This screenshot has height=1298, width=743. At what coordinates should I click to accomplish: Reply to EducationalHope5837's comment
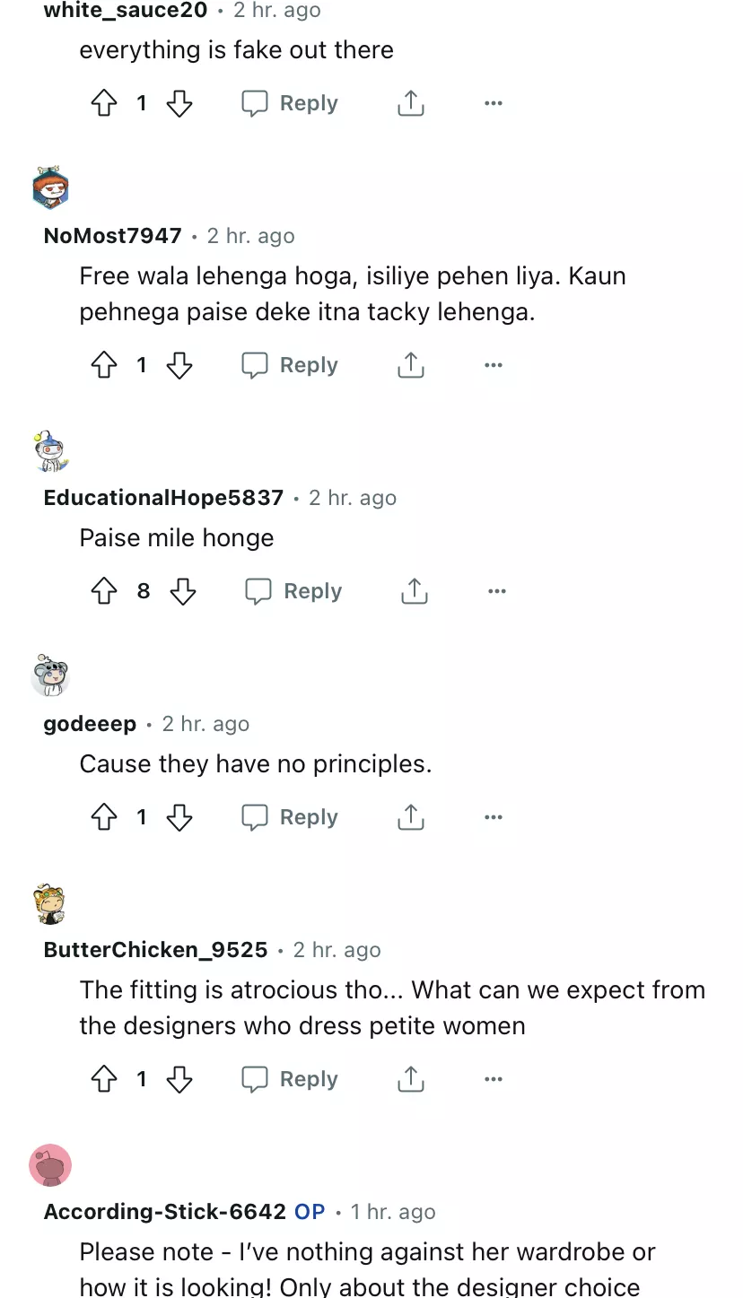293,592
